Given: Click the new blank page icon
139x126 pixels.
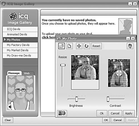Looking at the screenshot, I should tap(69, 46).
